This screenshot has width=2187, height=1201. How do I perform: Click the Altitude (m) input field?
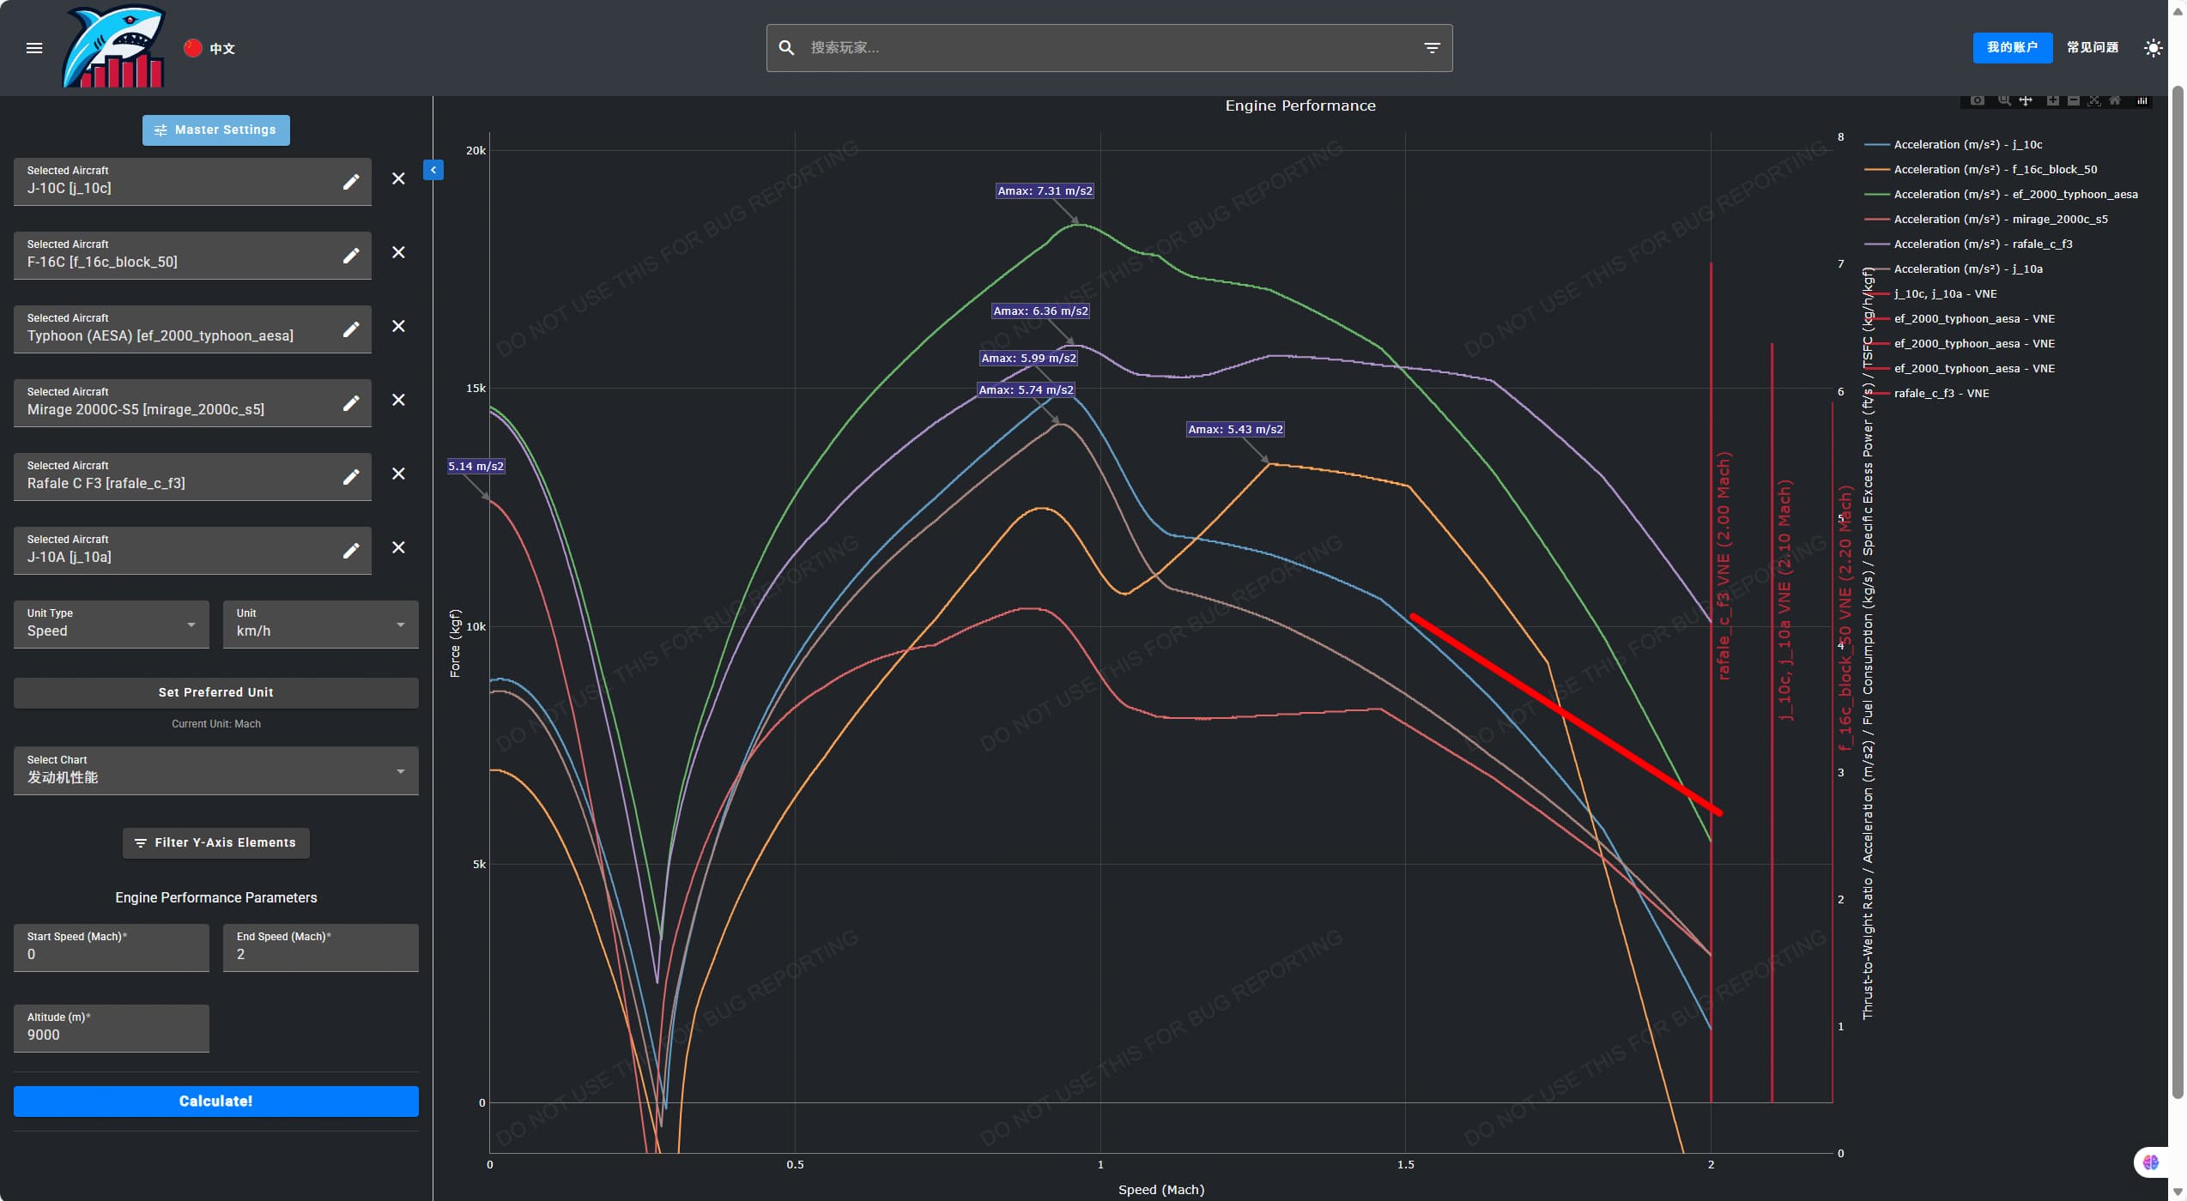coord(112,1034)
